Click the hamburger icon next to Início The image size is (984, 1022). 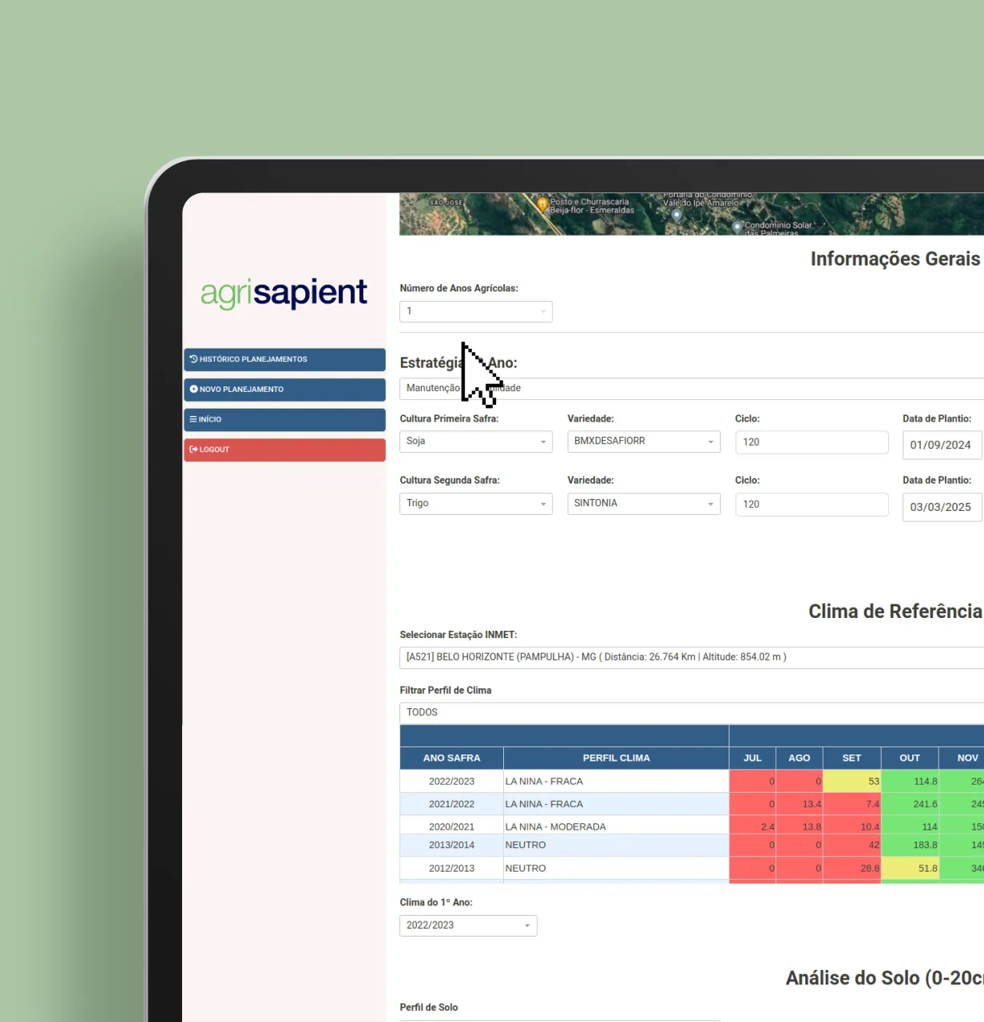(193, 419)
